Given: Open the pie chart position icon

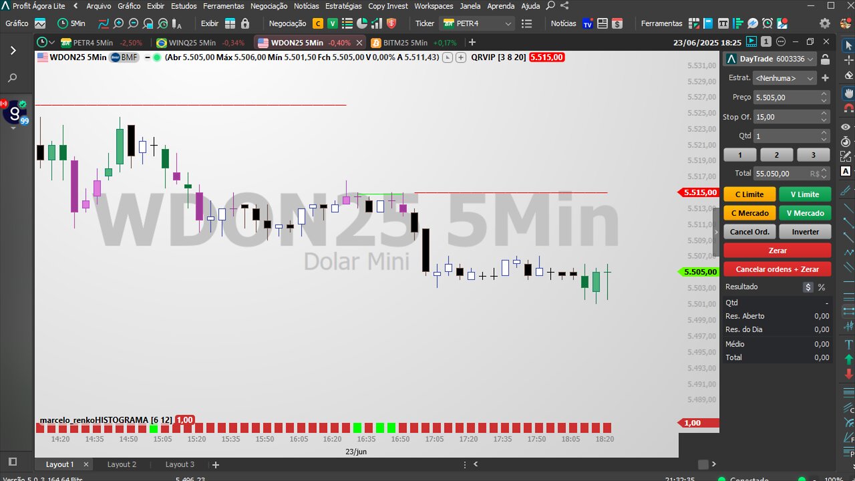Looking at the screenshot, I should click(361, 23).
